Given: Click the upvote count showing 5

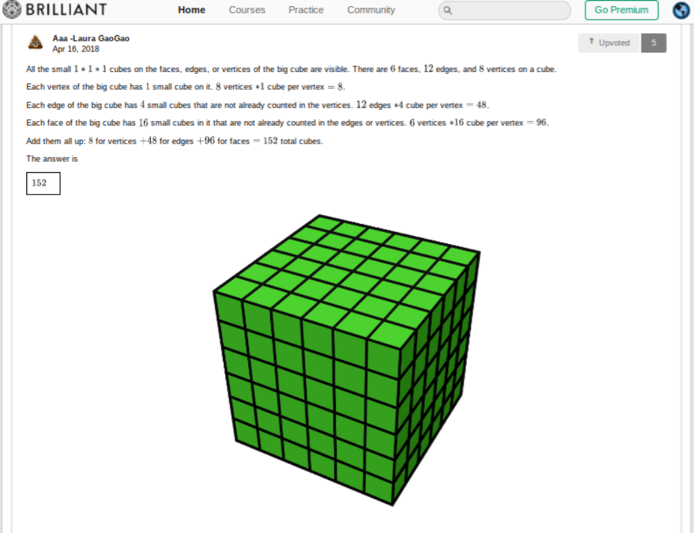Looking at the screenshot, I should (653, 43).
